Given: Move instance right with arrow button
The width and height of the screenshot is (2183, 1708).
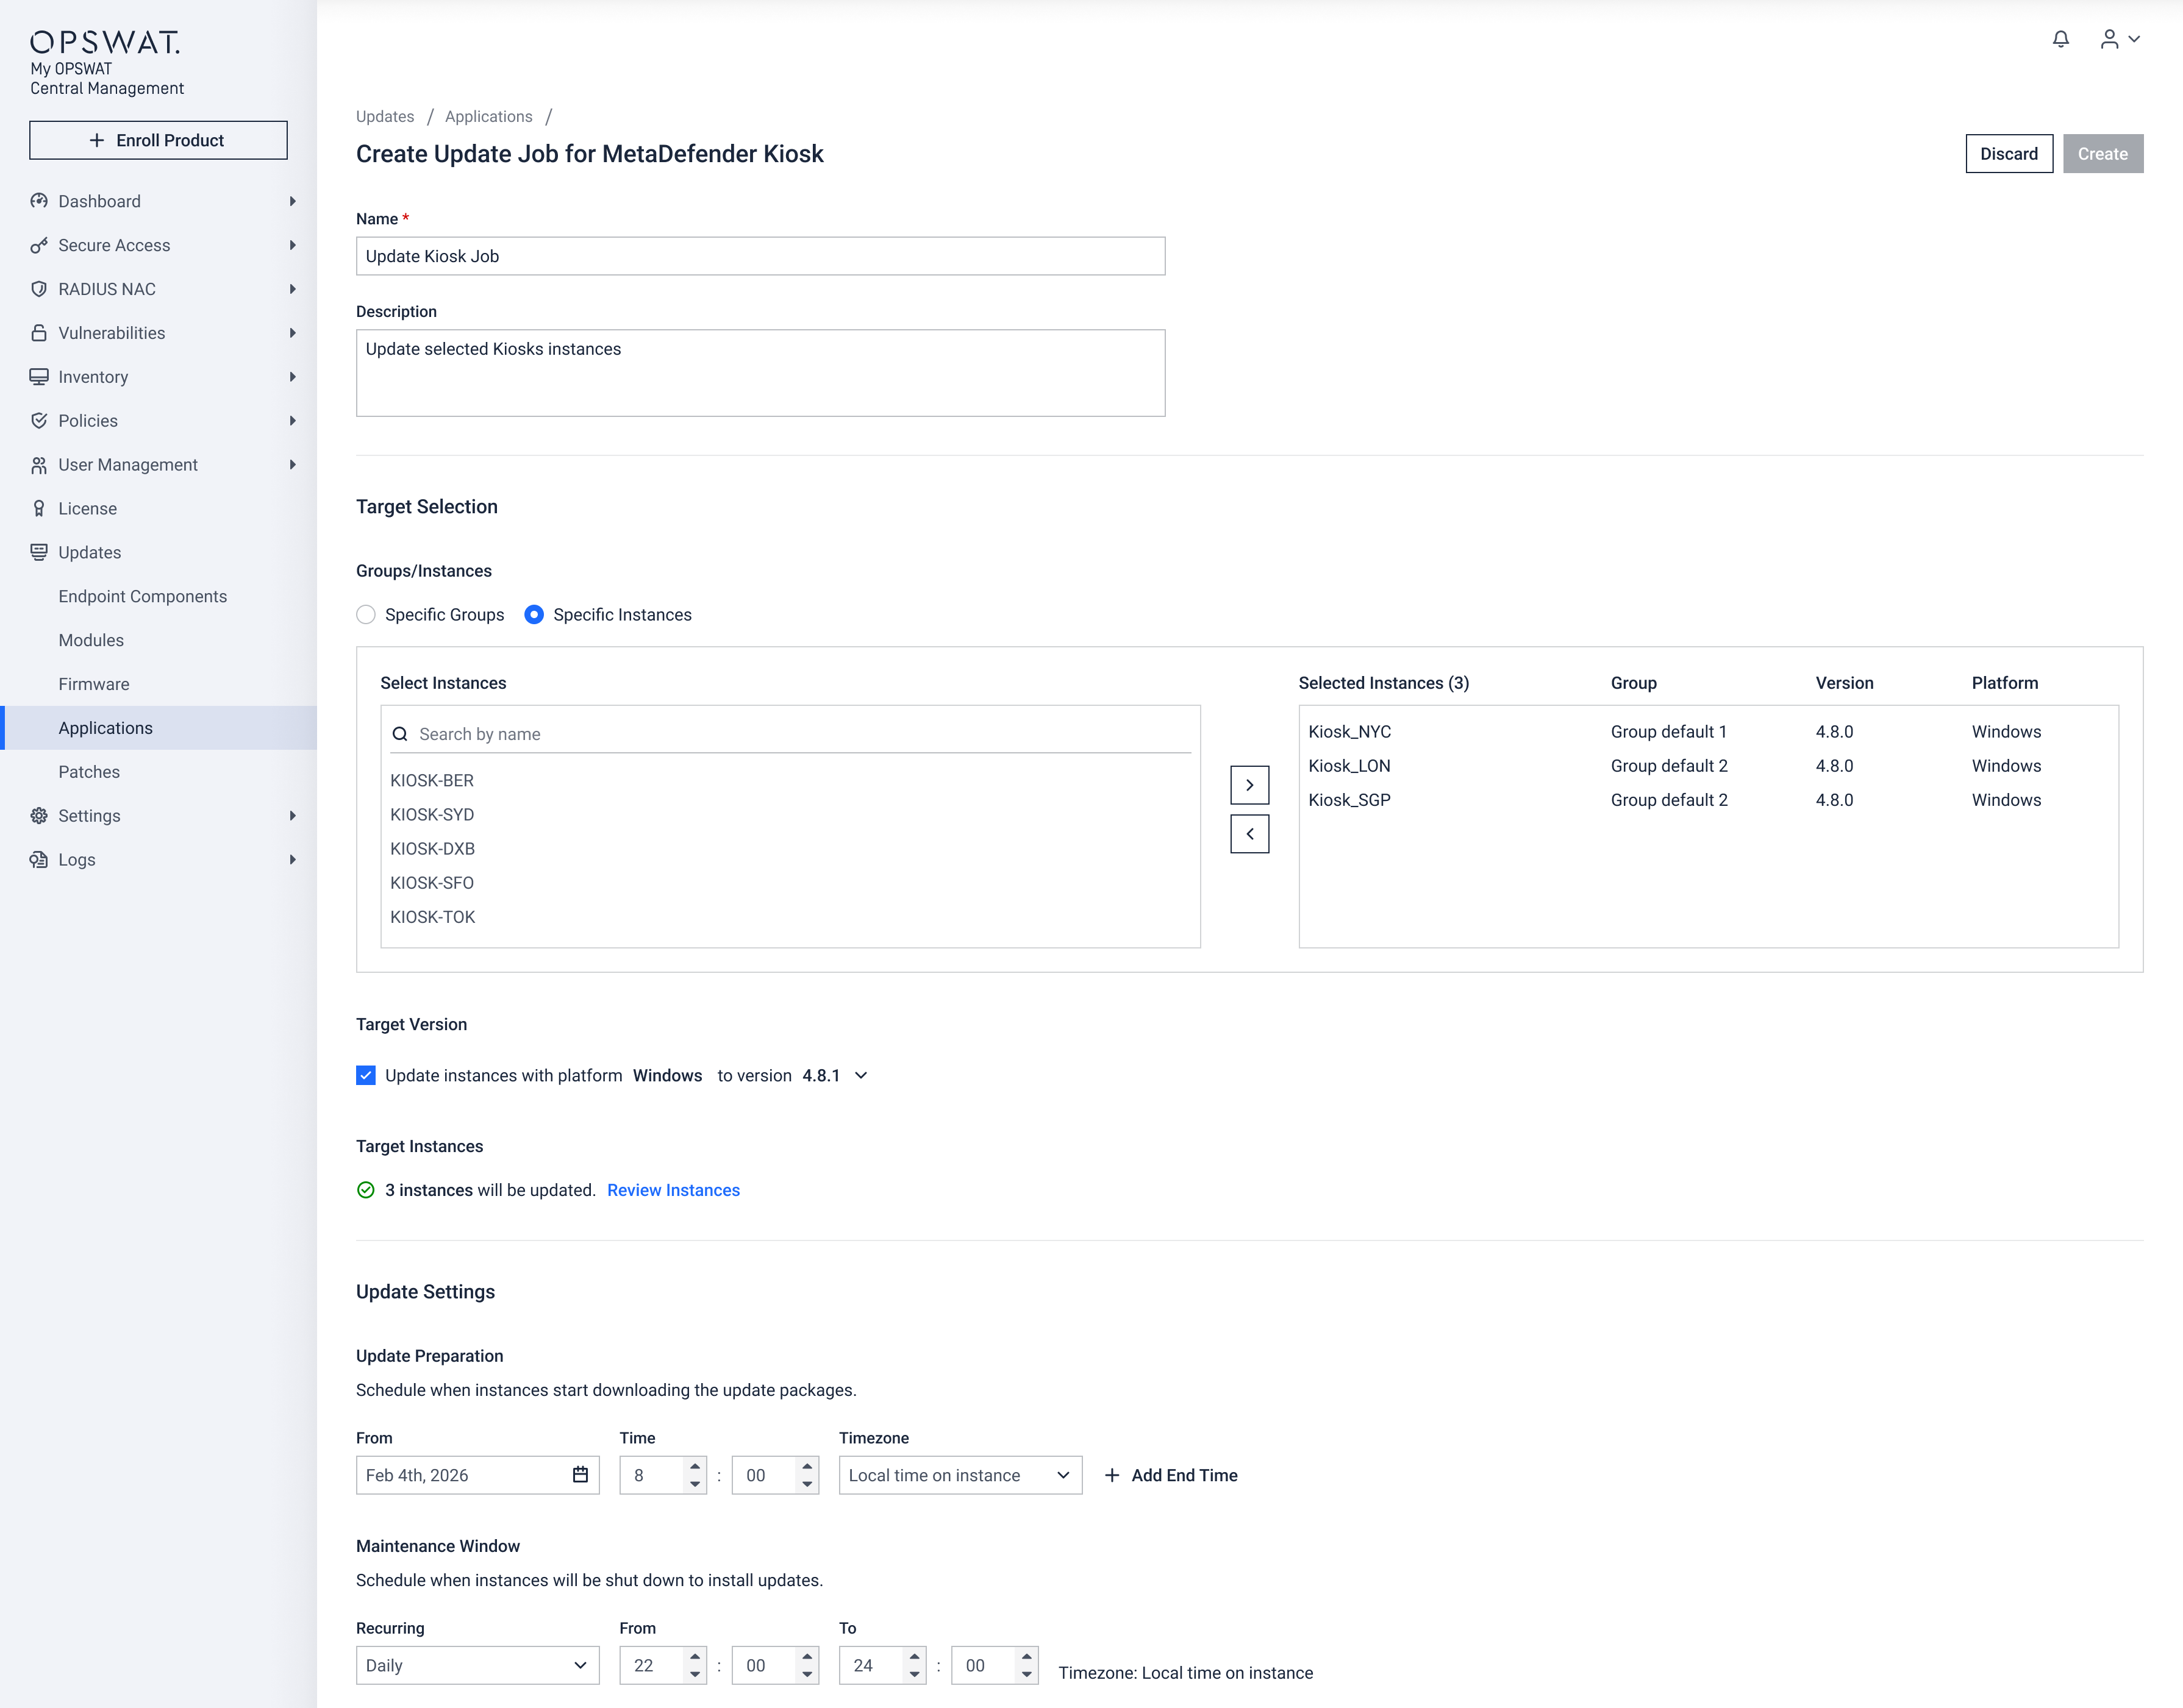Looking at the screenshot, I should 1249,785.
